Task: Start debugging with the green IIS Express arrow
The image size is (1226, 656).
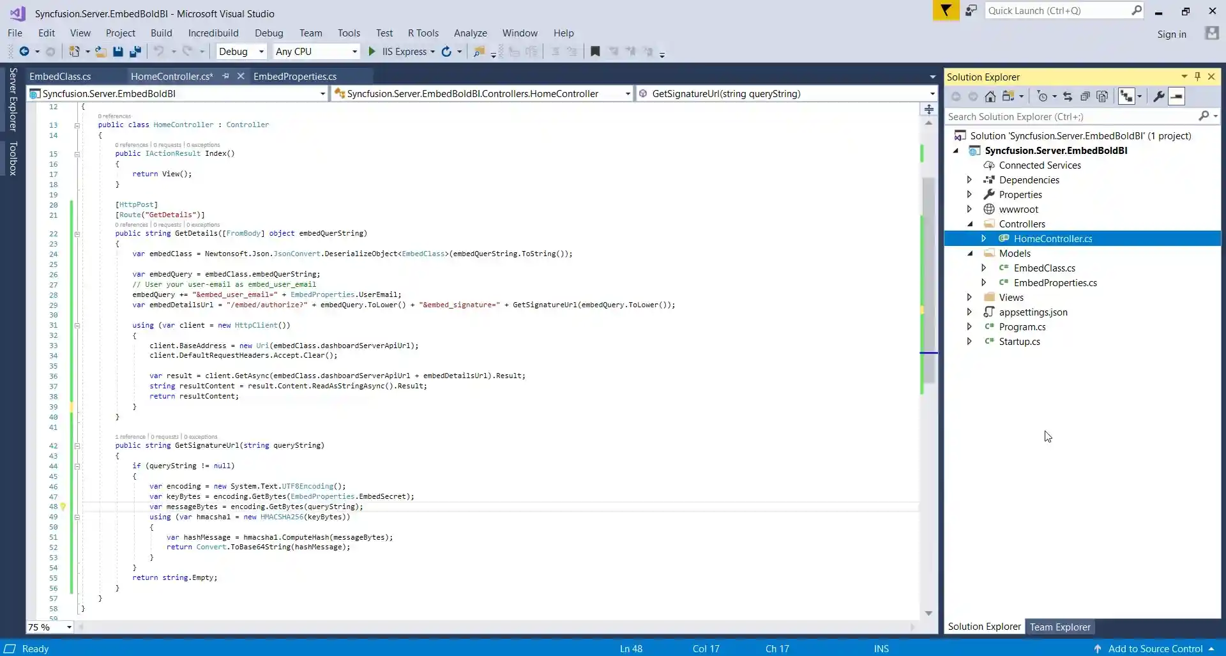Action: [x=372, y=52]
